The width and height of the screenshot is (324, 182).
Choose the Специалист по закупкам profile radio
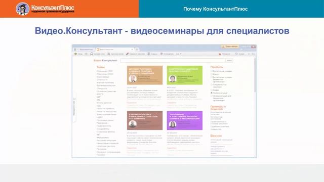tap(212, 84)
